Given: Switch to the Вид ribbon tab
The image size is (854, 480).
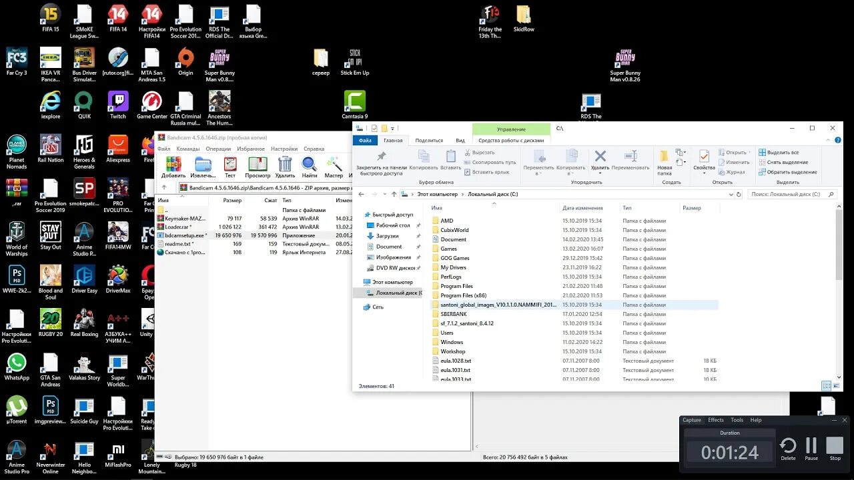Looking at the screenshot, I should pyautogui.click(x=460, y=141).
